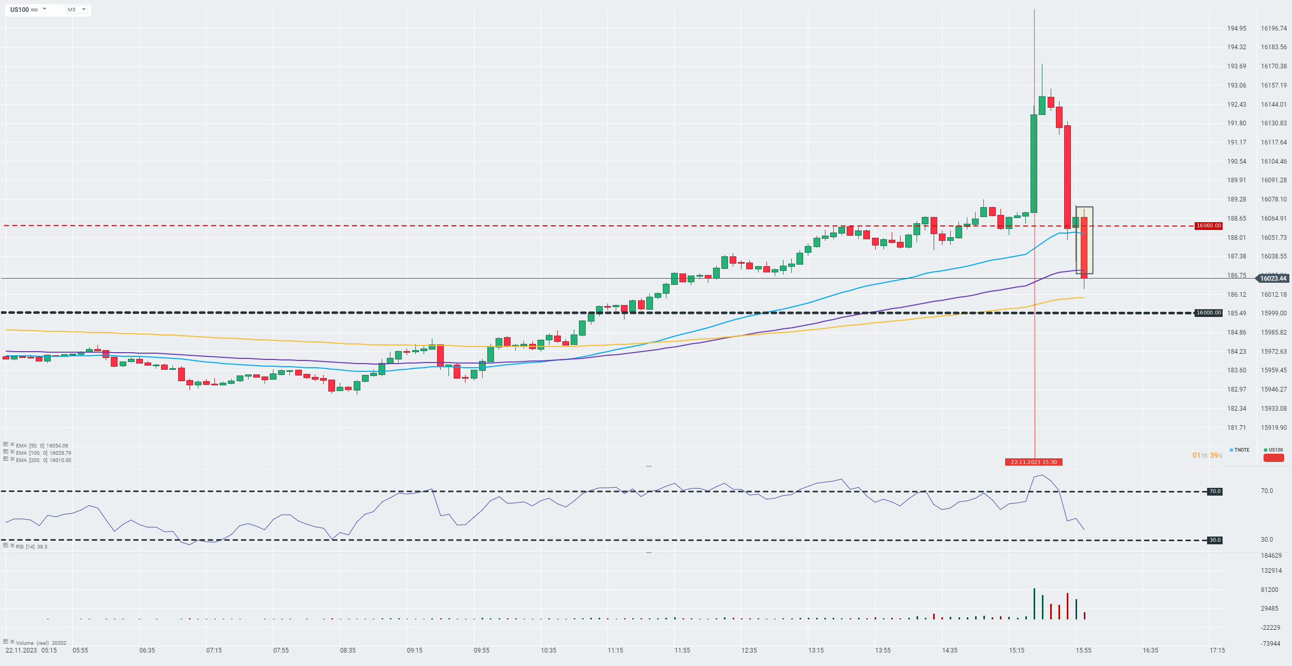Select the 16060.00 red price level label
The height and width of the screenshot is (666, 1292).
point(1208,226)
